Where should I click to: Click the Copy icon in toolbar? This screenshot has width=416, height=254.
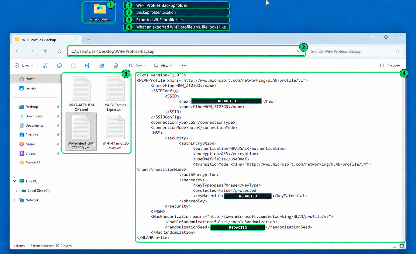pos(59,66)
